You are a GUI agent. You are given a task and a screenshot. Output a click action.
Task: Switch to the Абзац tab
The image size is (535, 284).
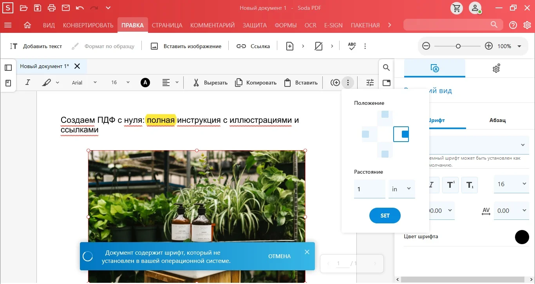click(497, 120)
